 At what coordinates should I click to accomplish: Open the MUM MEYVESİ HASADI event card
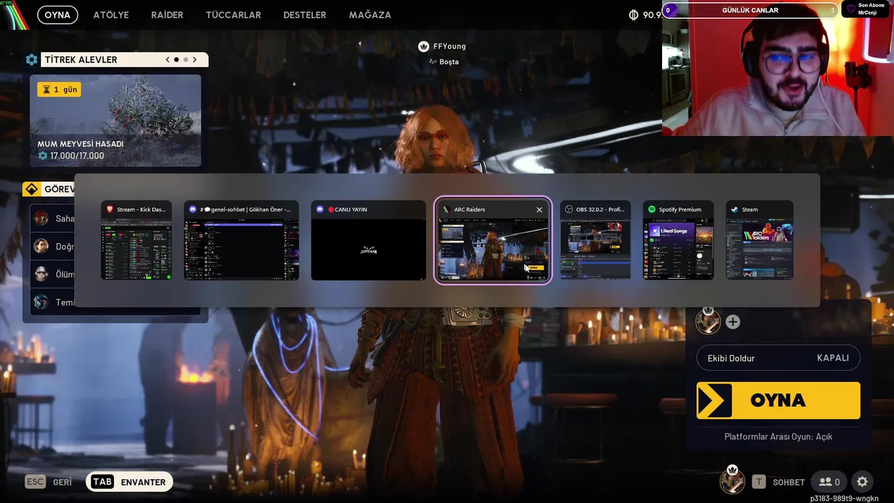(115, 121)
